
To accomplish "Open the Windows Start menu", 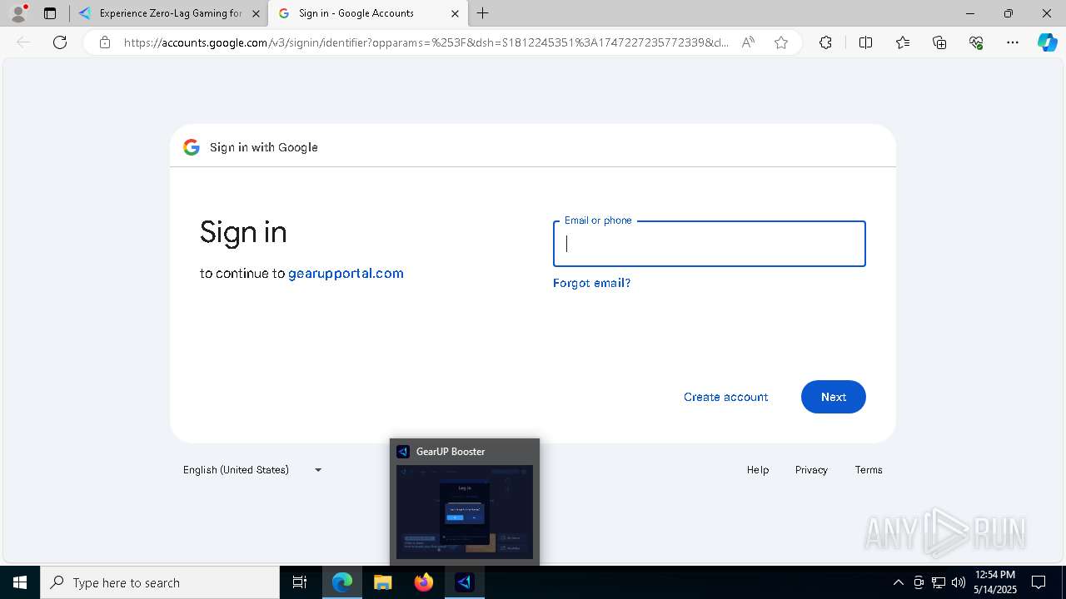I will (x=20, y=582).
